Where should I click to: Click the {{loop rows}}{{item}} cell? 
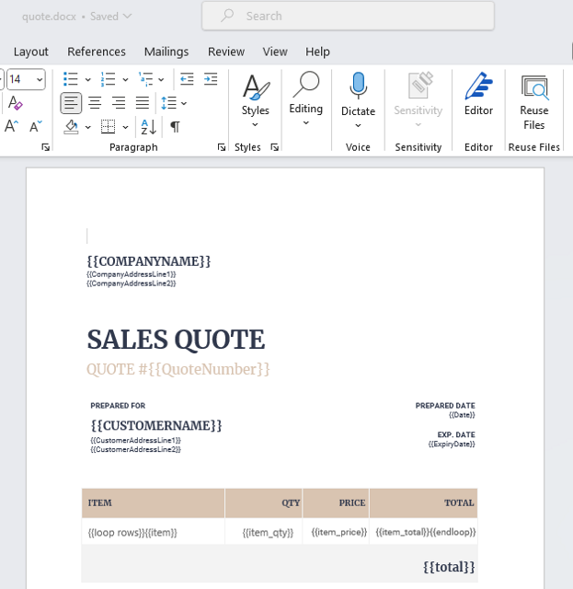(x=154, y=532)
